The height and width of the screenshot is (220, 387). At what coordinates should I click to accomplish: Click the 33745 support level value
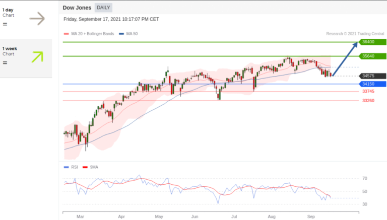pos(368,91)
